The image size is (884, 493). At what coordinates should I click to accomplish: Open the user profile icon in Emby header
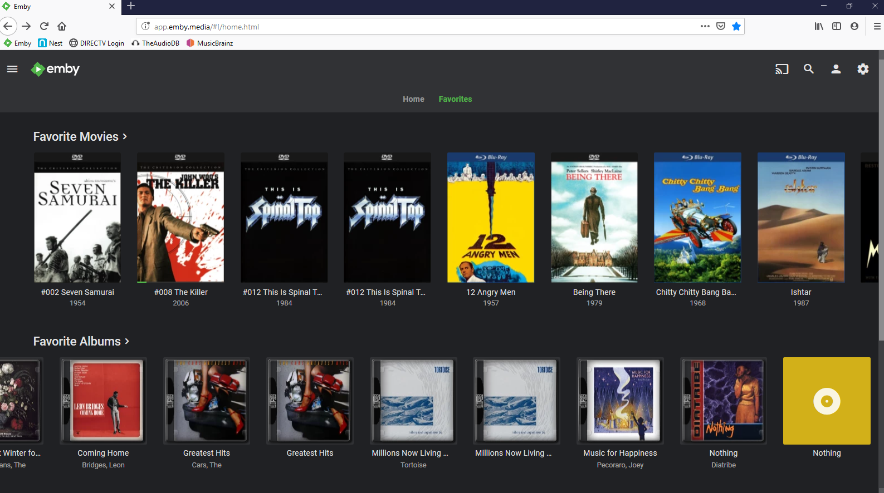tap(836, 69)
